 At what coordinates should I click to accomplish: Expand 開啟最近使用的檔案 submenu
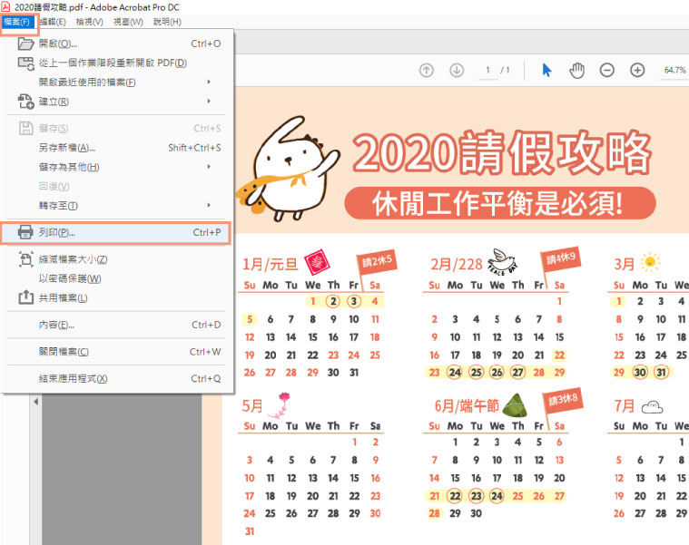pos(116,83)
